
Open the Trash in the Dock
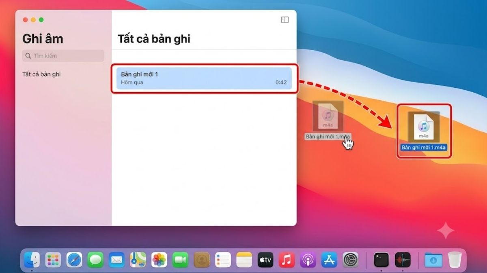point(455,260)
